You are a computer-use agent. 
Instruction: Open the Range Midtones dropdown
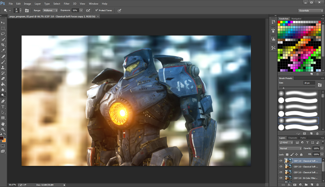coord(50,10)
